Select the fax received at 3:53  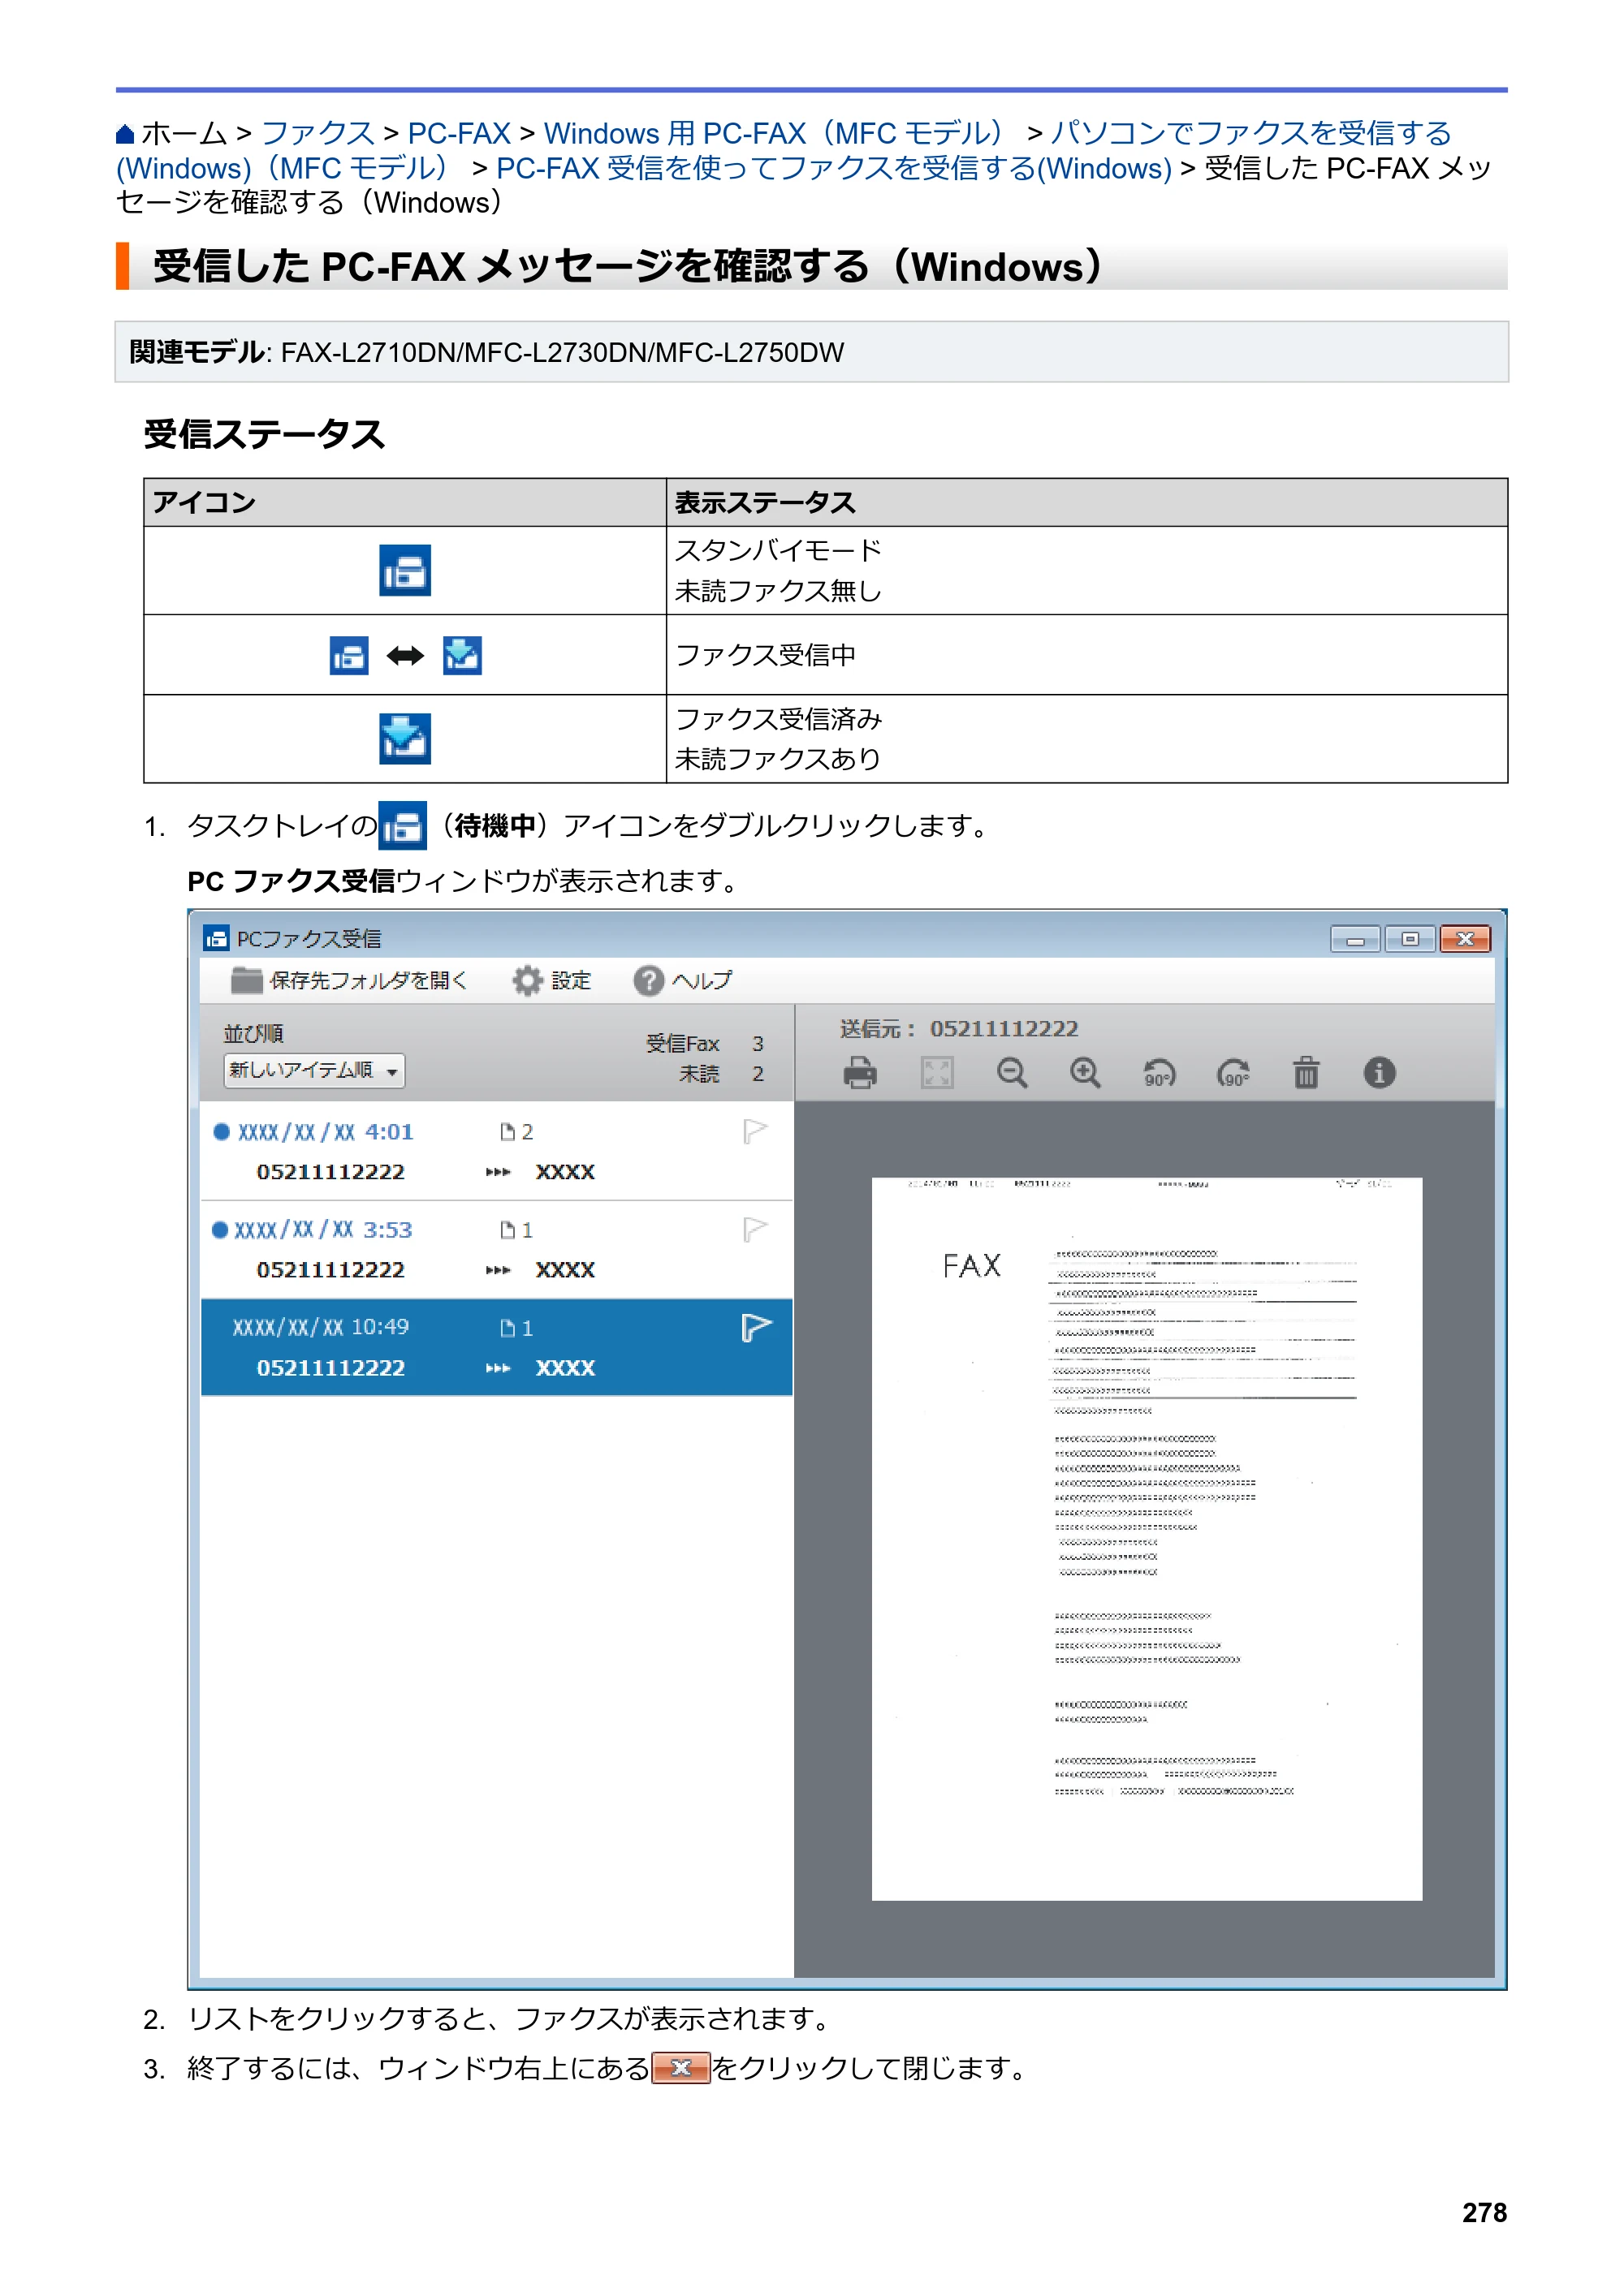point(496,1249)
